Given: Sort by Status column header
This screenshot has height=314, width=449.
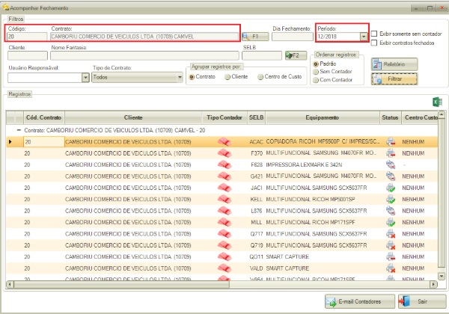Looking at the screenshot, I should pyautogui.click(x=390, y=117).
